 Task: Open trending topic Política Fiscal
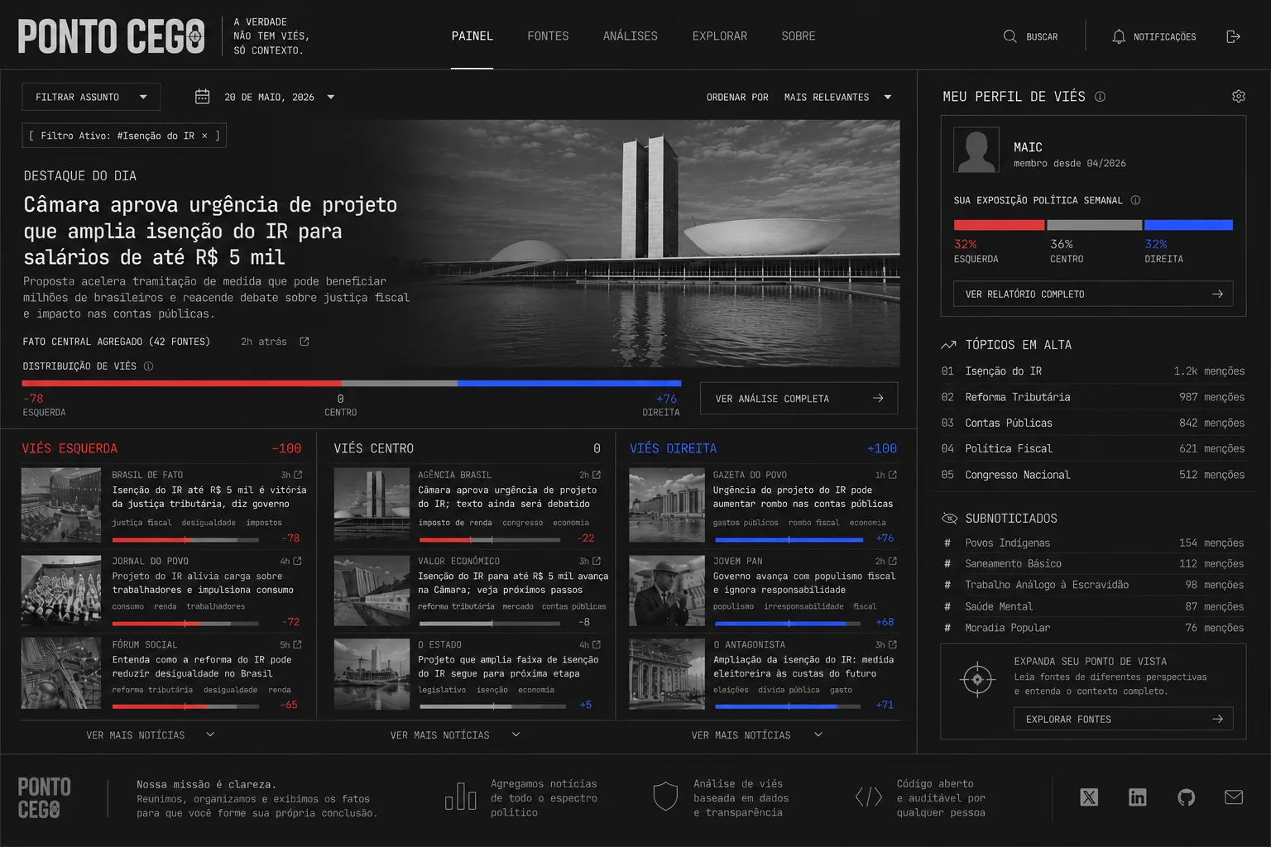[x=1092, y=448]
